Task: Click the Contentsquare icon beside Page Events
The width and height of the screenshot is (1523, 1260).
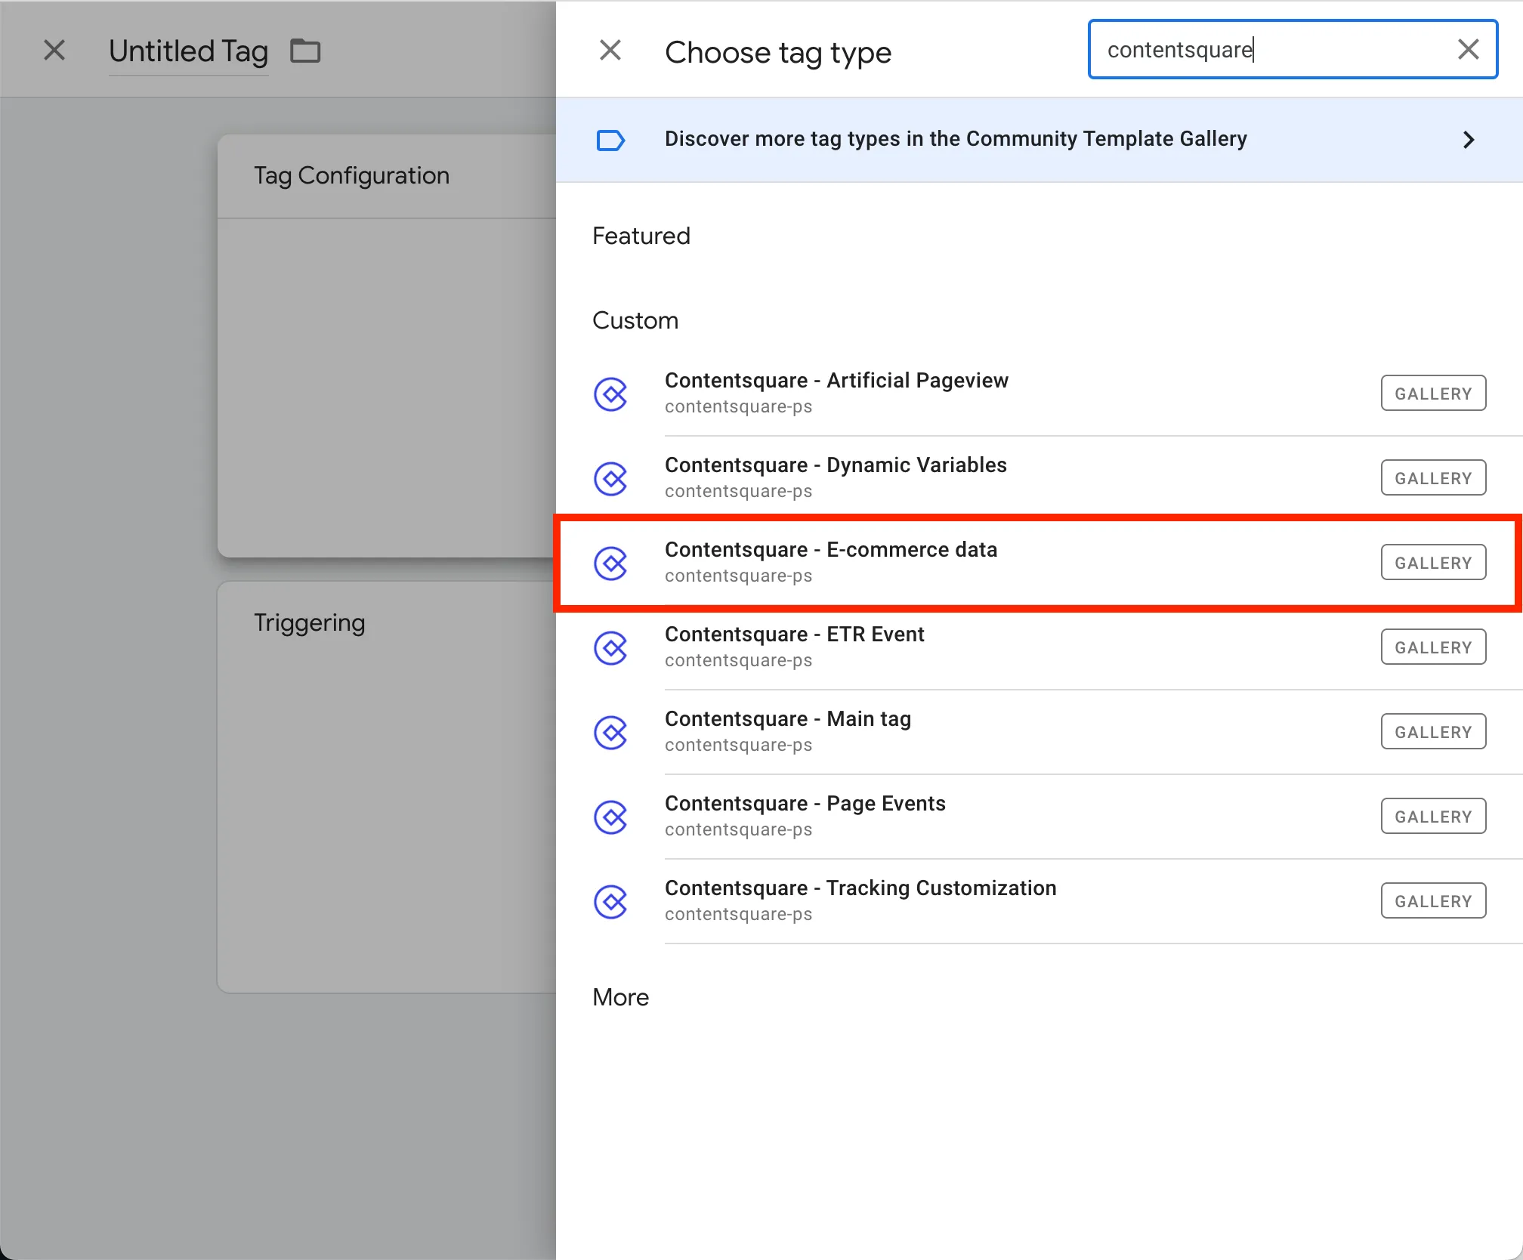Action: pyautogui.click(x=610, y=817)
